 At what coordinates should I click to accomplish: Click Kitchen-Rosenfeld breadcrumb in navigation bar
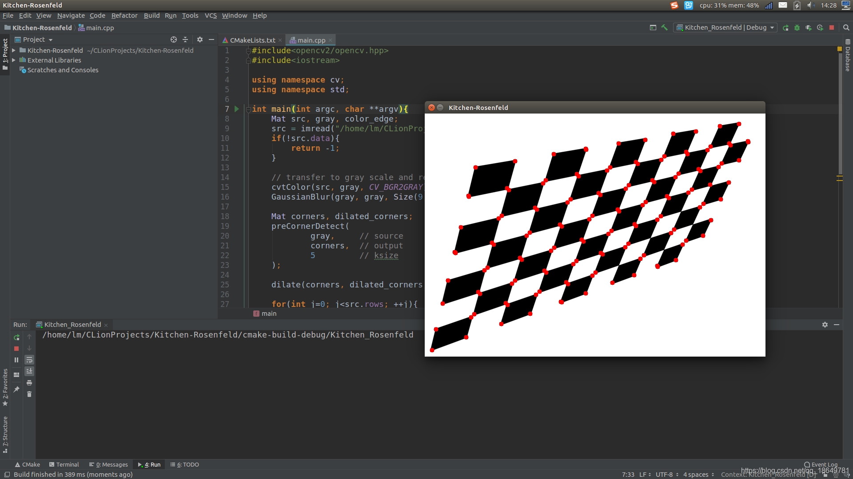(x=38, y=27)
